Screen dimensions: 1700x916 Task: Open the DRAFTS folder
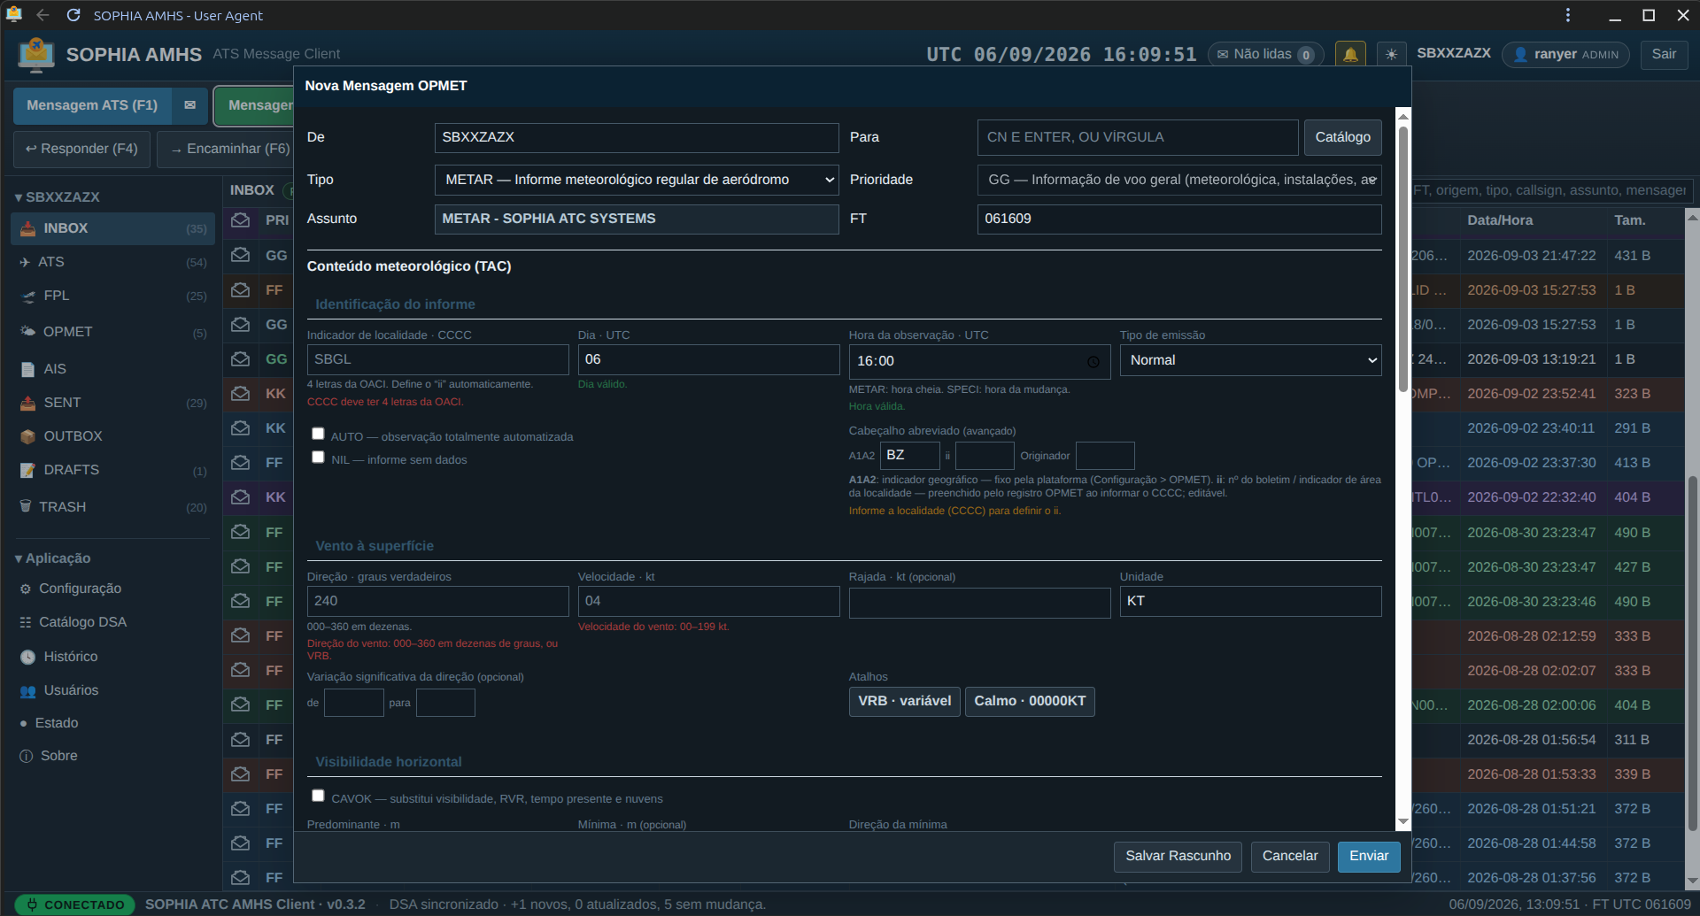(112, 470)
